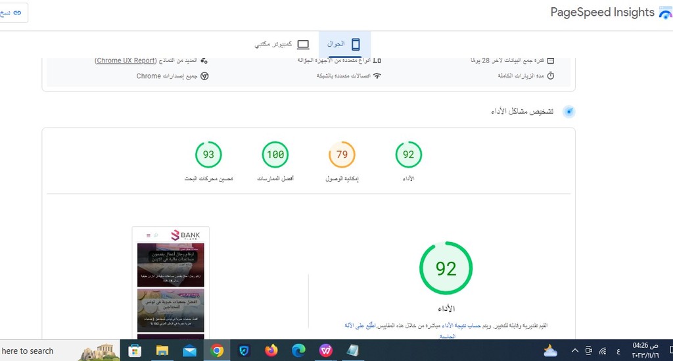Switch to the mobile (الجوال) tab
This screenshot has height=361, width=673.
[x=344, y=44]
